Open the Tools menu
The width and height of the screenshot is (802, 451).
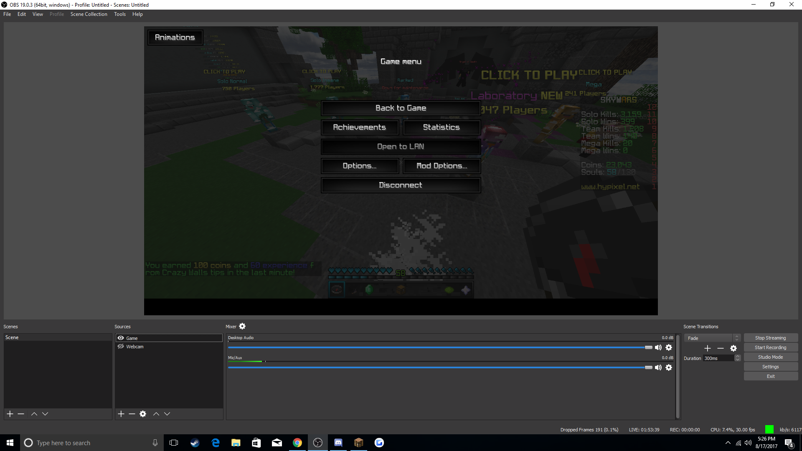(x=119, y=14)
